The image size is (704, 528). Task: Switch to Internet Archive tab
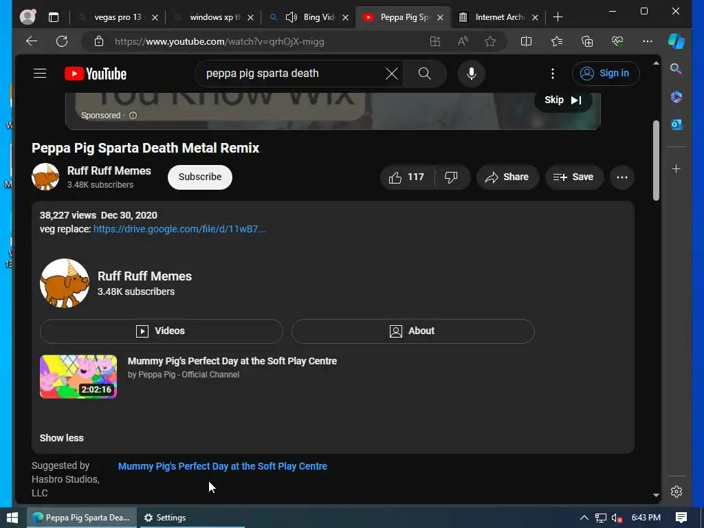click(x=498, y=17)
